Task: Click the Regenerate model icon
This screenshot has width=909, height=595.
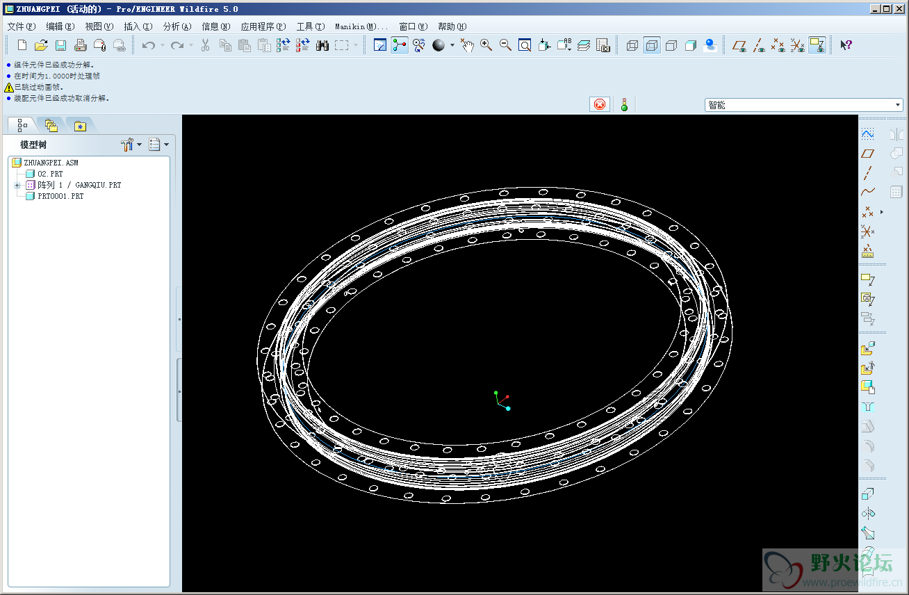Action: coord(283,45)
